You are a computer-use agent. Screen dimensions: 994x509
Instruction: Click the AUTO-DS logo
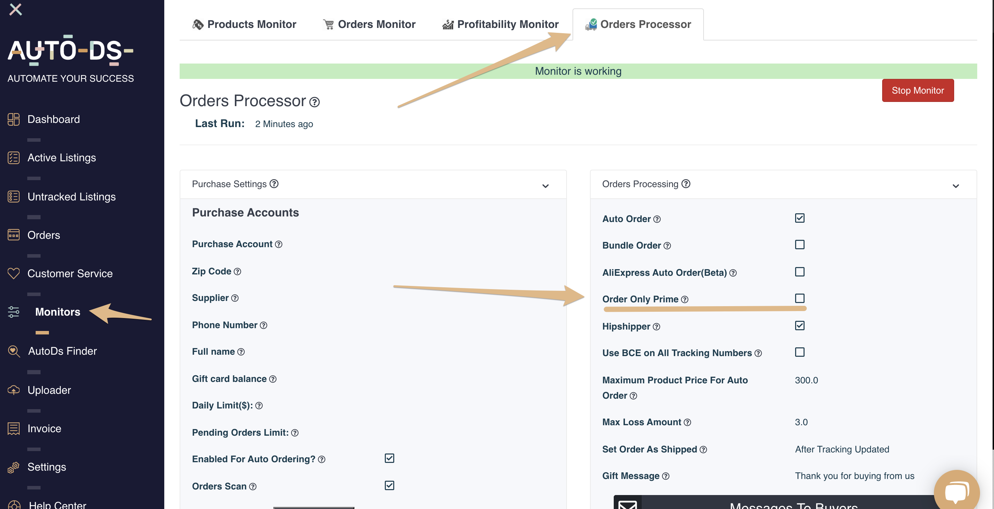(x=71, y=50)
